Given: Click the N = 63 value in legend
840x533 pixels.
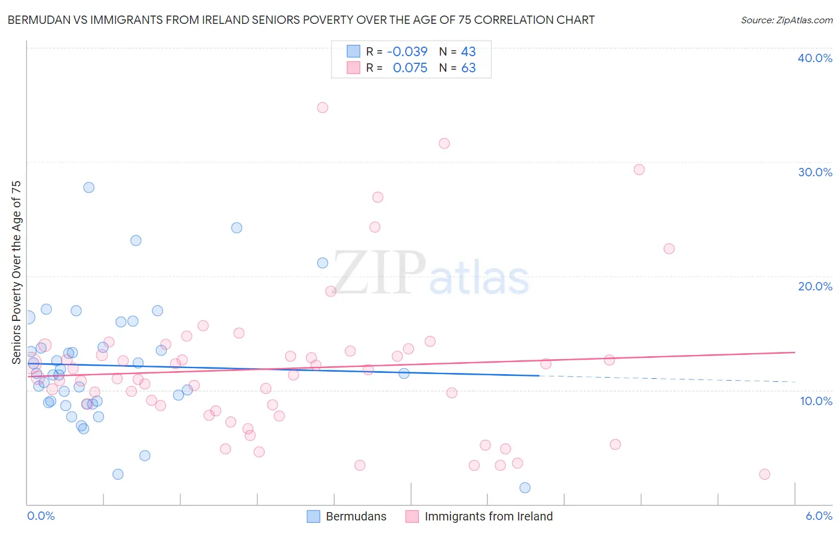Looking at the screenshot, I should (x=458, y=68).
